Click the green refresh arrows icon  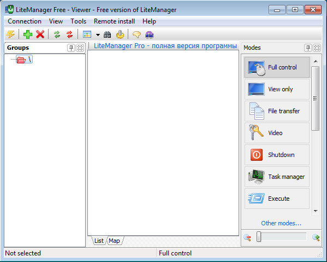point(57,34)
